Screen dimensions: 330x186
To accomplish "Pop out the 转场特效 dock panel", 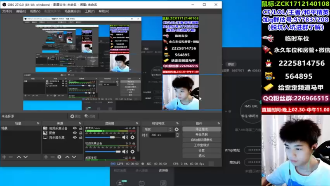I will [x=177, y=123].
